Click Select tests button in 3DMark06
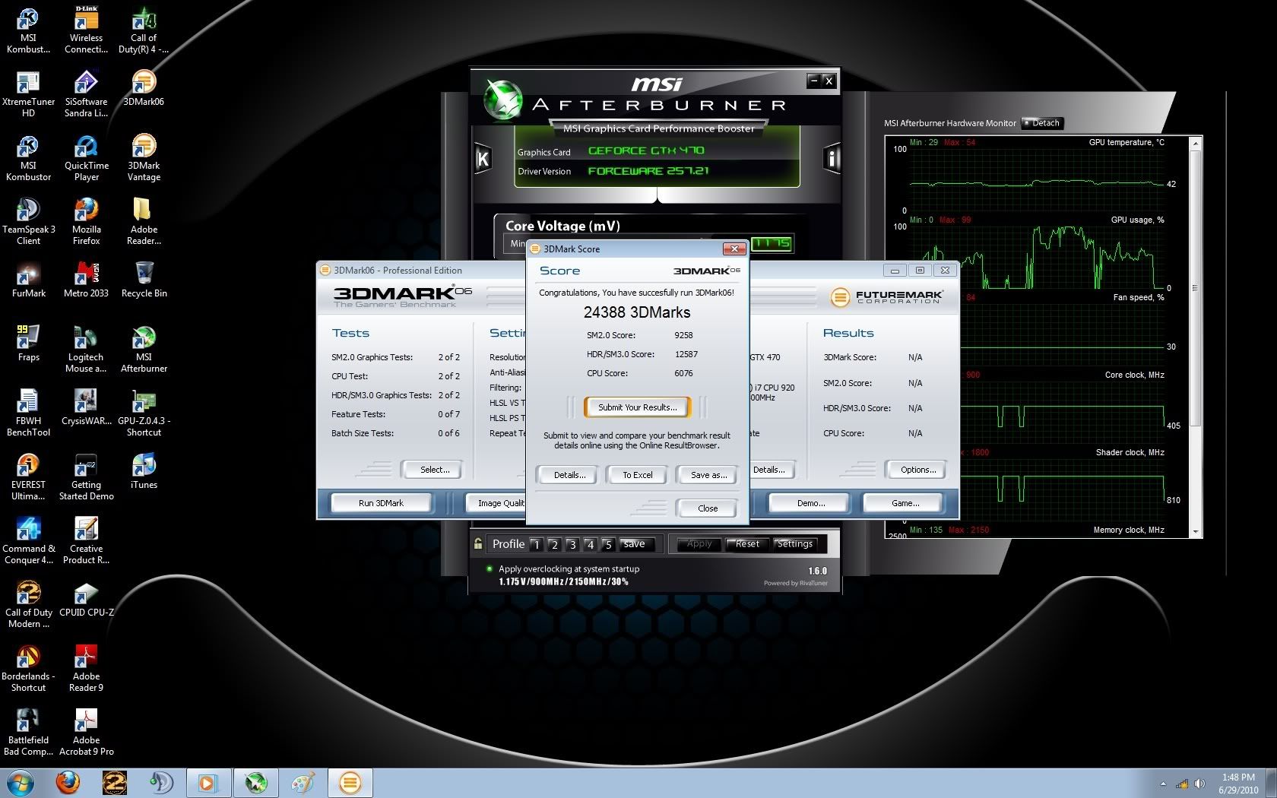 click(435, 470)
